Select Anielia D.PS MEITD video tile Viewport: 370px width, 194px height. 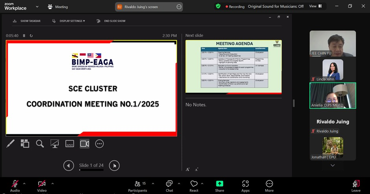click(x=333, y=95)
